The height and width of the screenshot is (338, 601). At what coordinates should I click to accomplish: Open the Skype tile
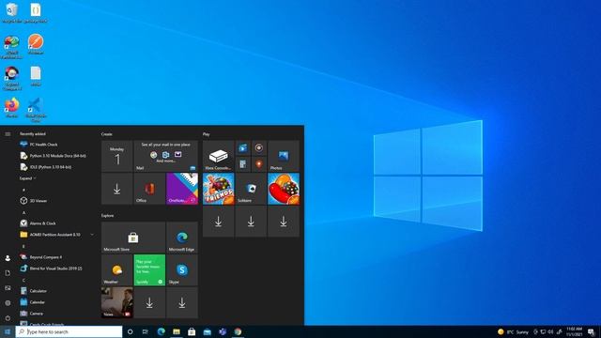[x=182, y=269]
